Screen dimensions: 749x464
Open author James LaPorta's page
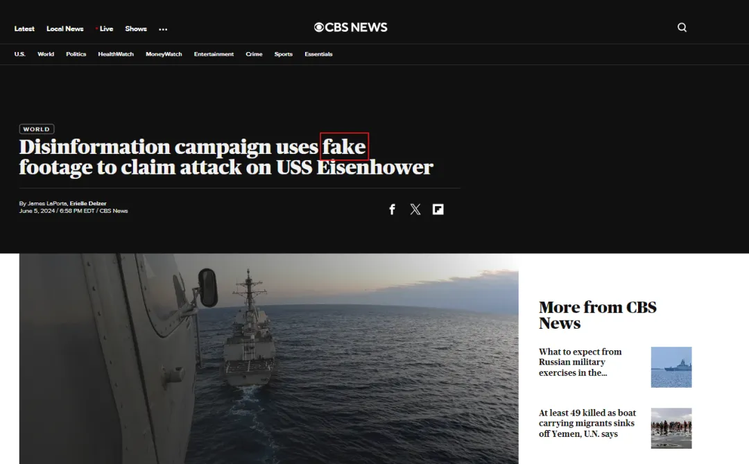tap(47, 204)
